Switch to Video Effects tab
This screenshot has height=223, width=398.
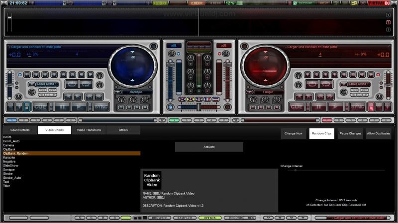54,130
